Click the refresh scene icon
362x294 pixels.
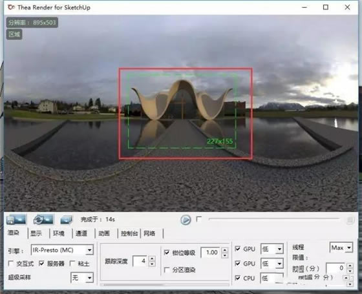click(43, 220)
